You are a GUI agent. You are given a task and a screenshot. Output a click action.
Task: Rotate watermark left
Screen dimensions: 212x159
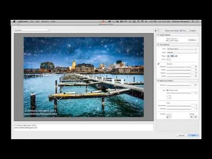click(191, 117)
